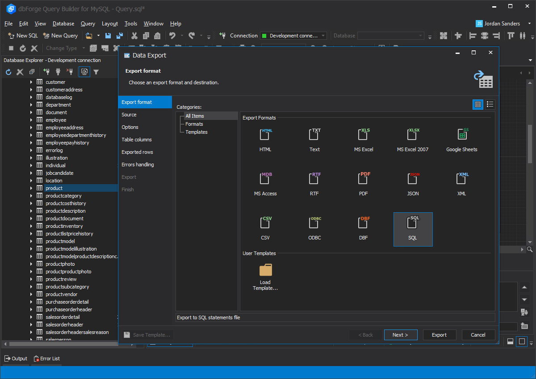Cancel the Data Export dialog

point(478,335)
